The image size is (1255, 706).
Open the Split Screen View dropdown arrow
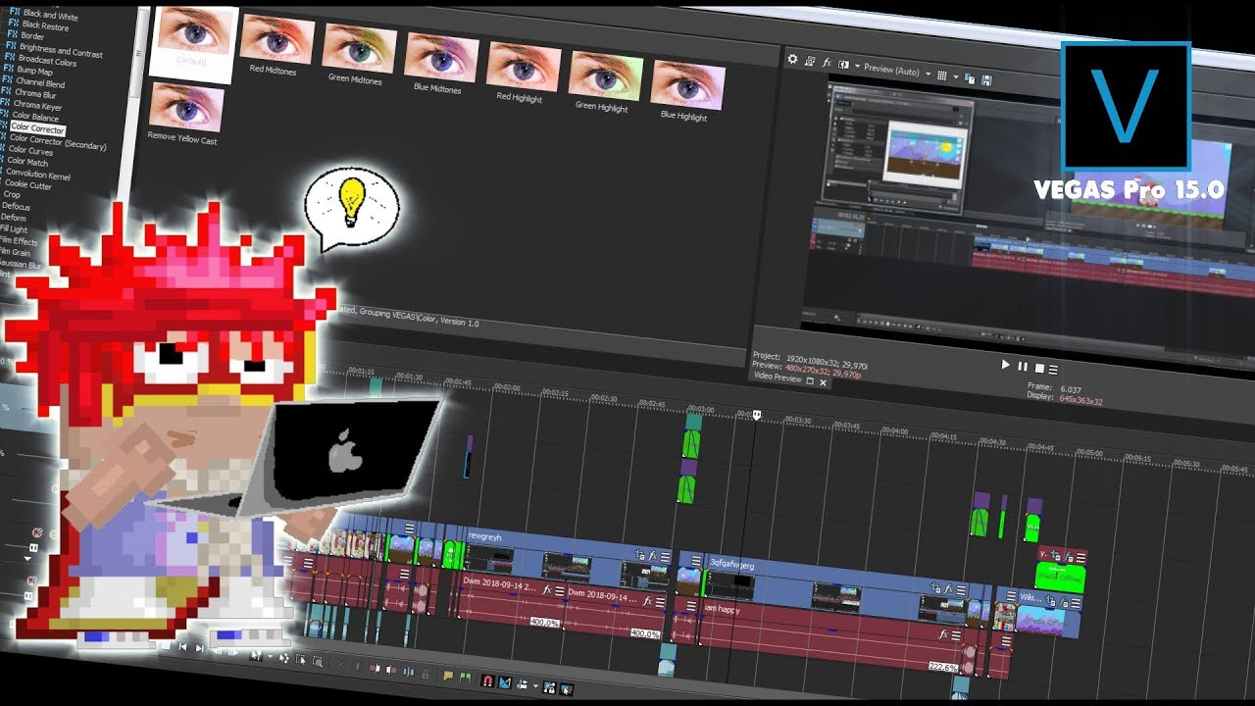(856, 68)
